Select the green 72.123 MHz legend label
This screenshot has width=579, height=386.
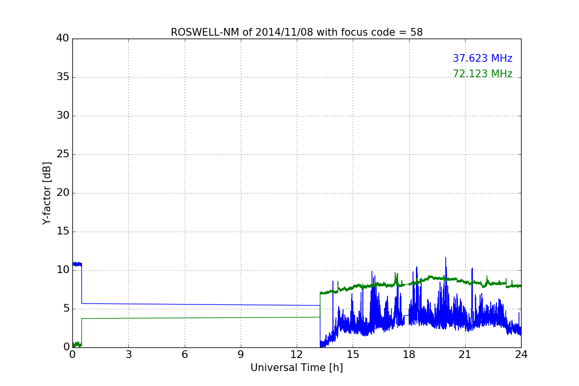482,74
